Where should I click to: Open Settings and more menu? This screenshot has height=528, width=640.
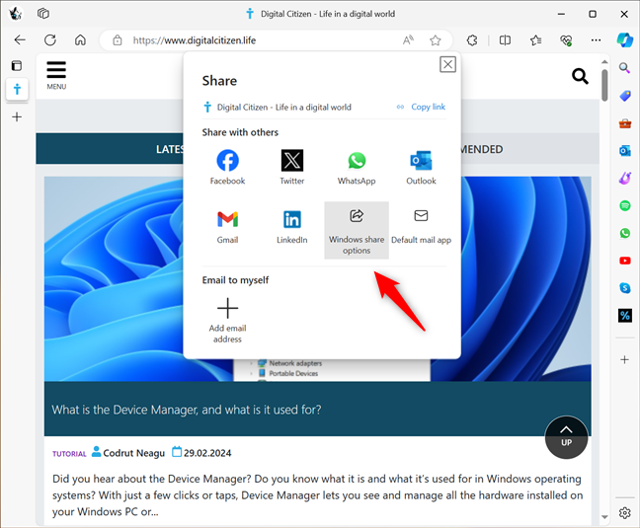click(x=596, y=39)
